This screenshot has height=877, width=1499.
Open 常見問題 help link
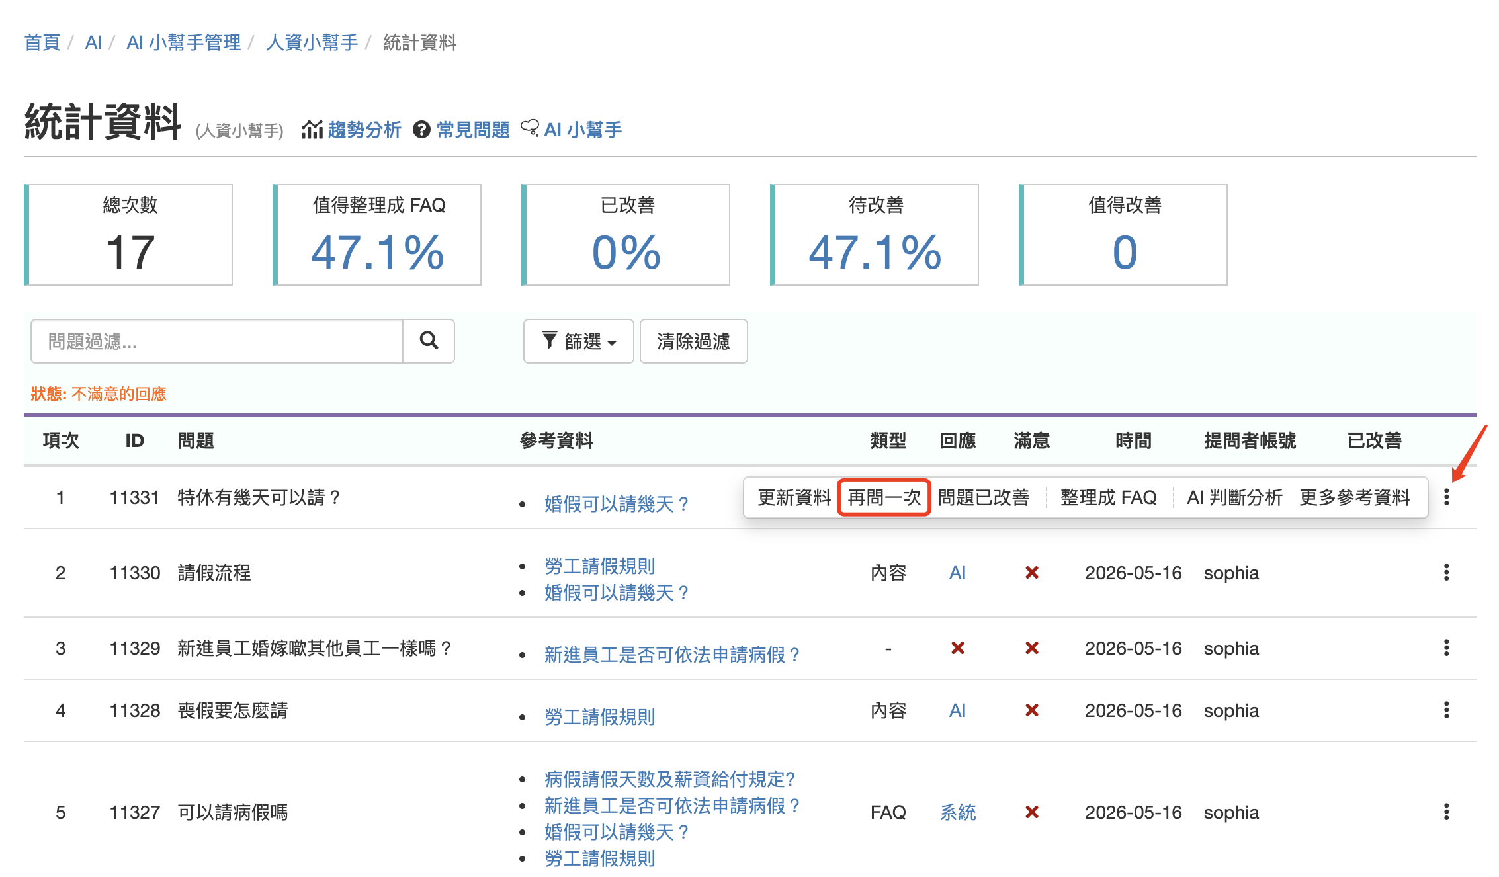(461, 130)
